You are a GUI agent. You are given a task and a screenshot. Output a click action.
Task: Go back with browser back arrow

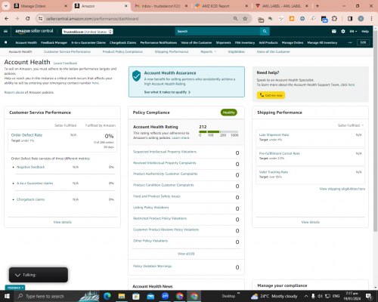[7, 19]
